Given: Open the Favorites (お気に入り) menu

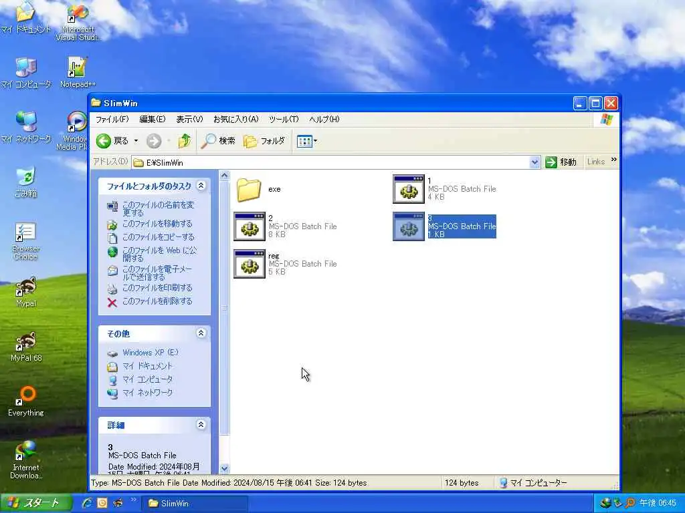Looking at the screenshot, I should pos(235,119).
